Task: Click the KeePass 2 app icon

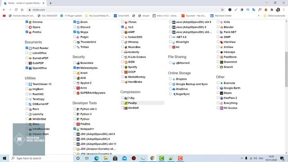Action: coord(221,98)
